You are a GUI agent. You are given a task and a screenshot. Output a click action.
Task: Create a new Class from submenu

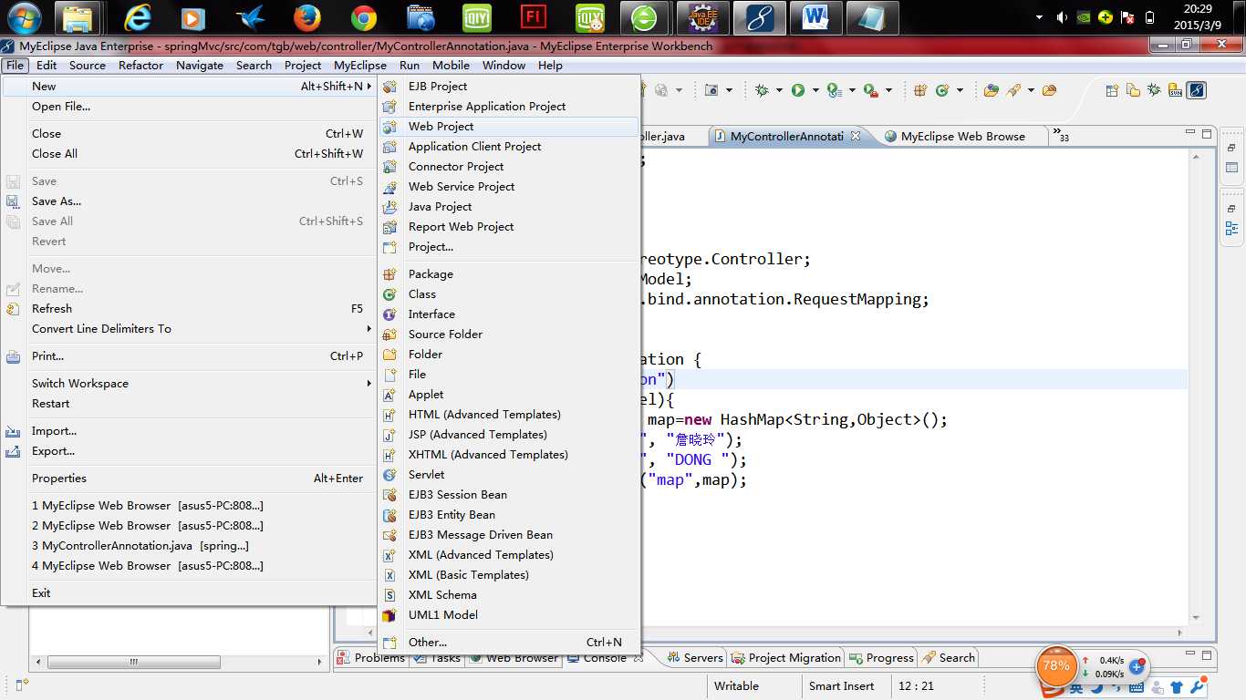(508, 294)
